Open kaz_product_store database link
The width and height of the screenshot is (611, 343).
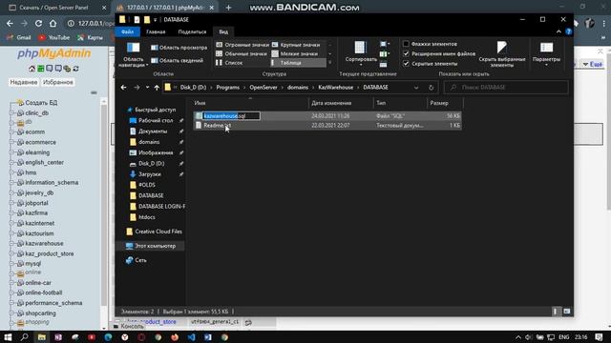[50, 253]
